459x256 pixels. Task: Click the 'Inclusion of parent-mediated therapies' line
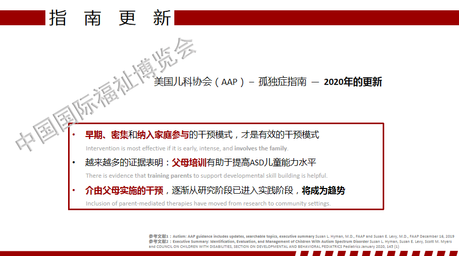point(208,203)
